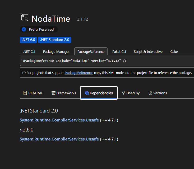Click the README book icon
The image size is (194, 169).
coord(25,93)
